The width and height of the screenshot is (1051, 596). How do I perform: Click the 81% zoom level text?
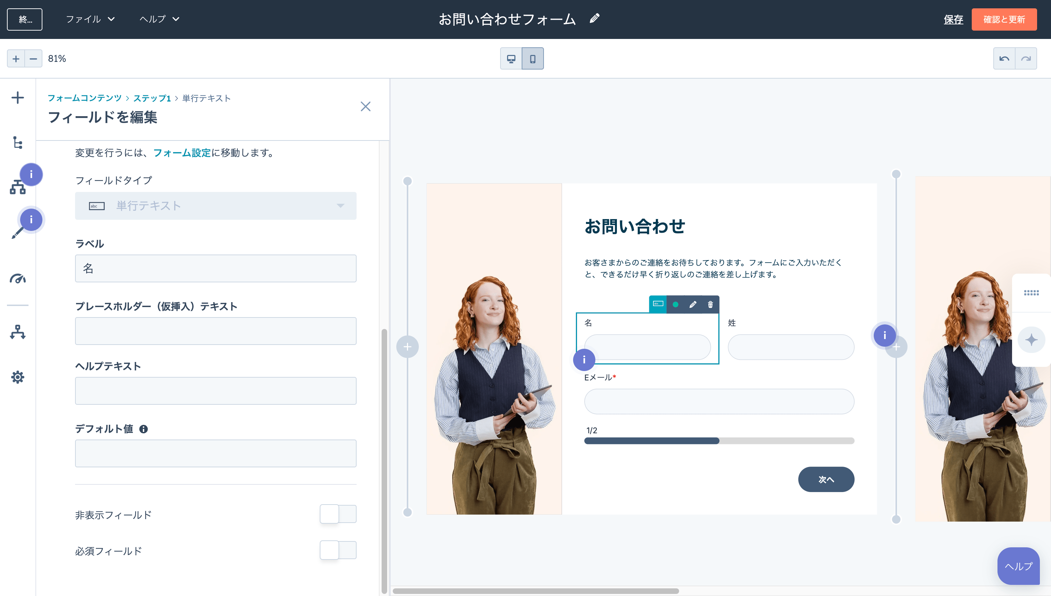57,58
